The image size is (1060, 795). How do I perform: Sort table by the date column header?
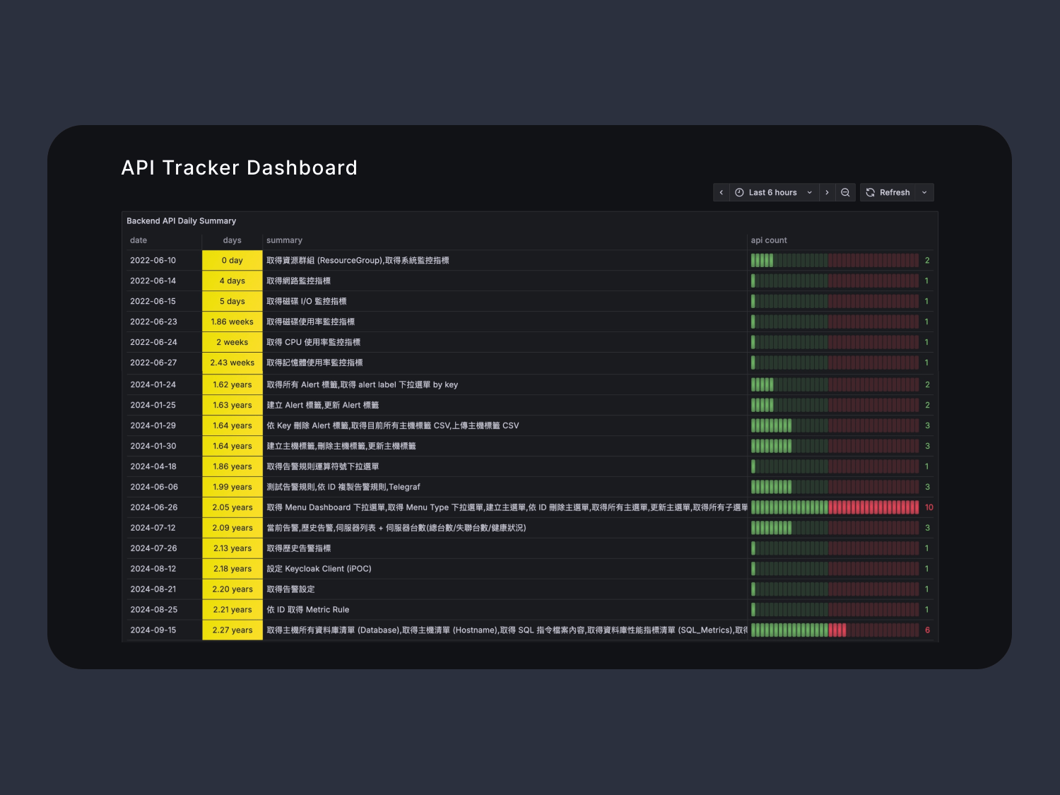[139, 240]
